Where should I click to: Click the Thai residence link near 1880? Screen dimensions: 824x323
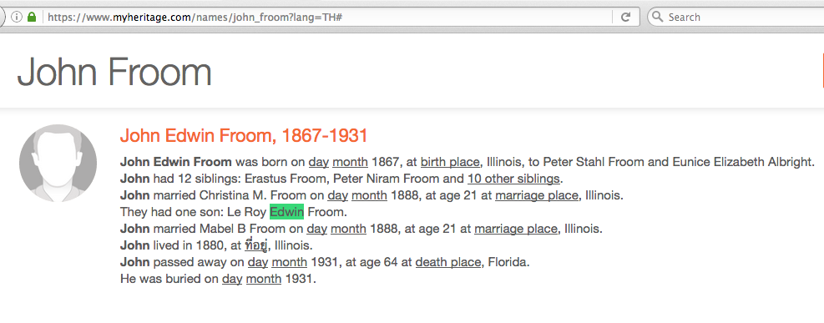click(256, 245)
